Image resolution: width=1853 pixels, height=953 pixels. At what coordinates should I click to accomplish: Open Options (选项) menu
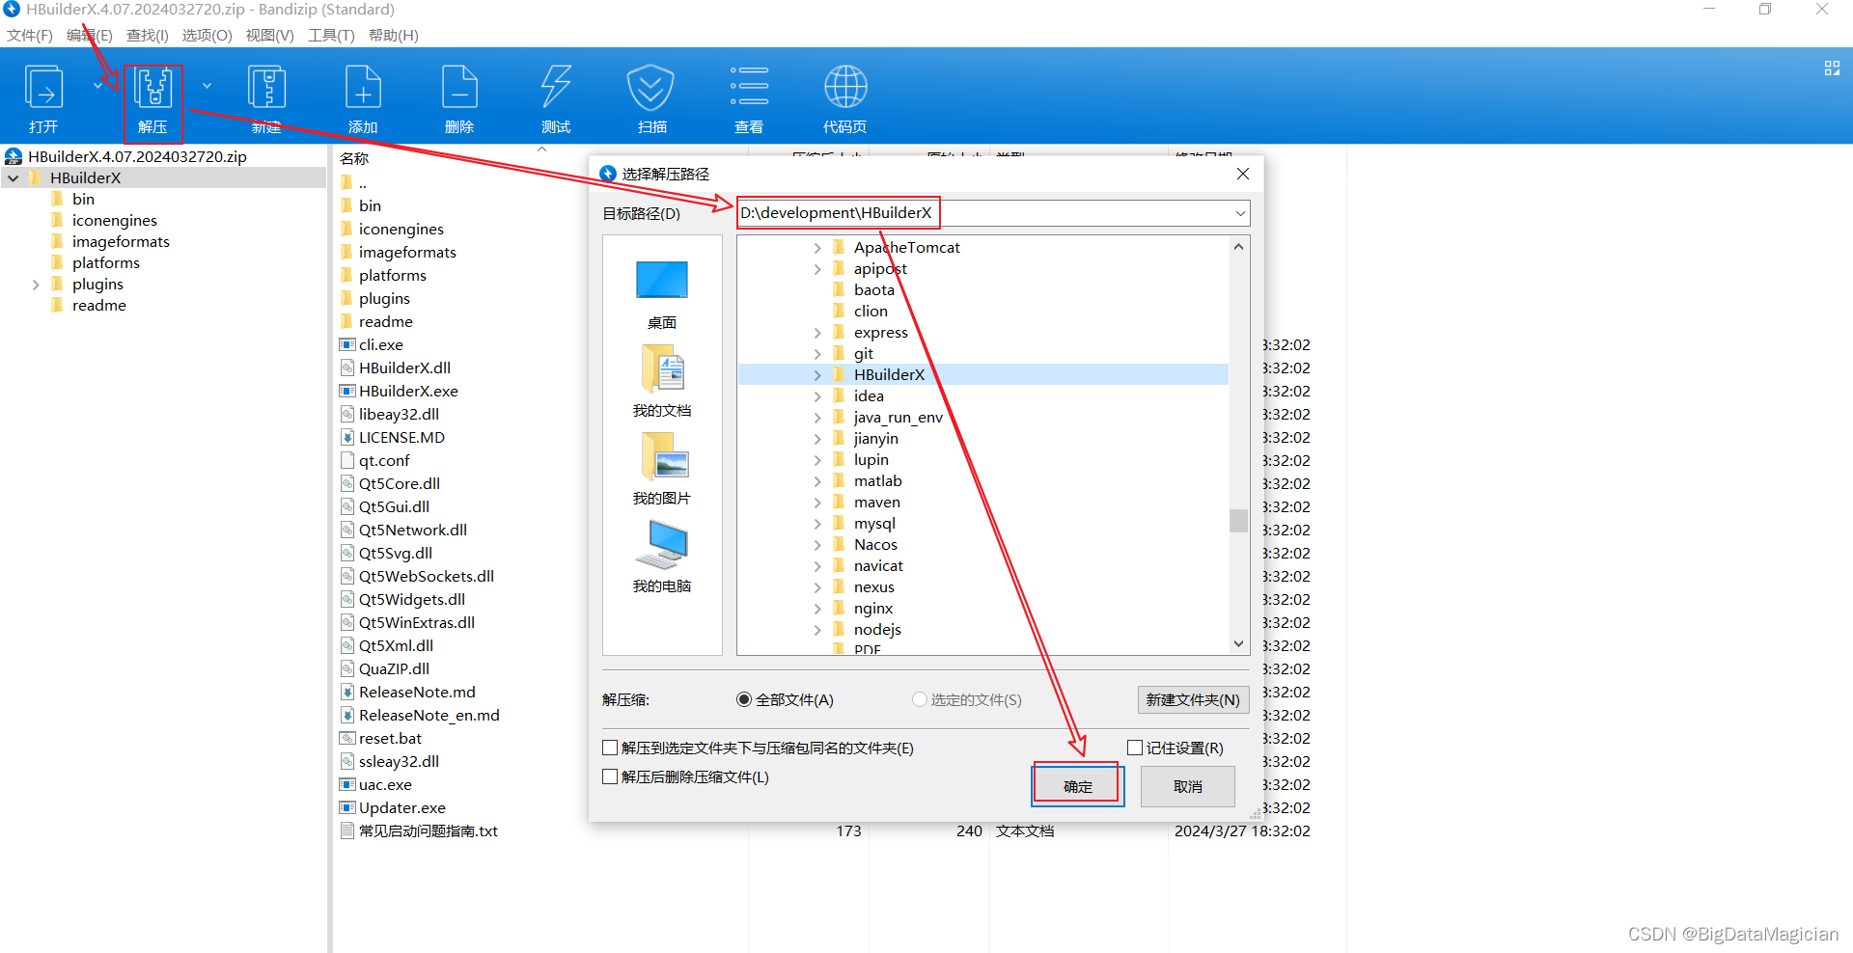point(207,36)
